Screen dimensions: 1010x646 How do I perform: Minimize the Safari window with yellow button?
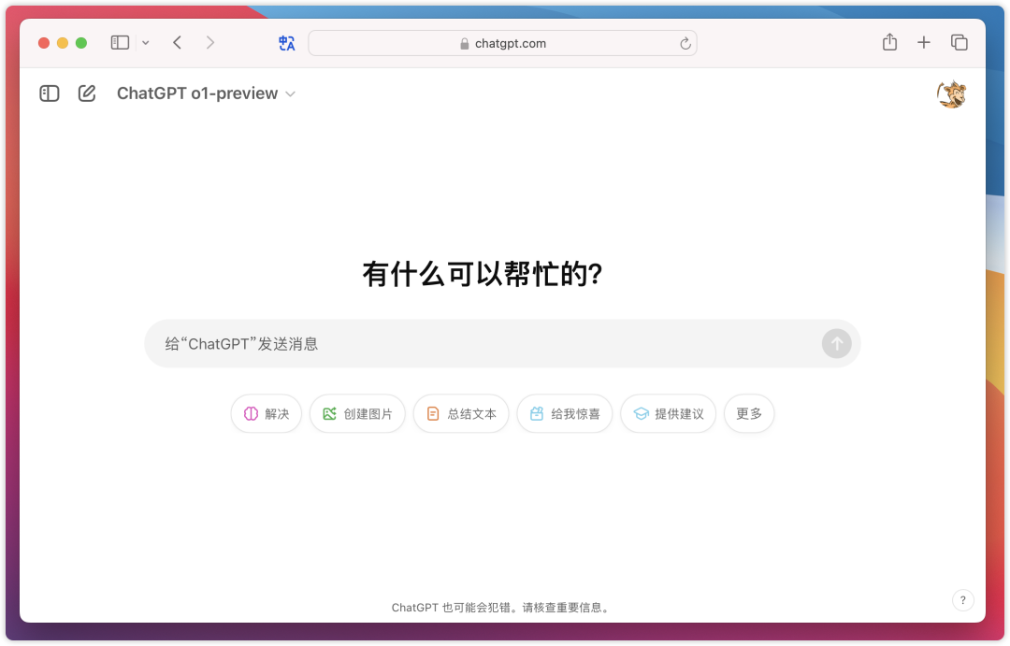63,43
